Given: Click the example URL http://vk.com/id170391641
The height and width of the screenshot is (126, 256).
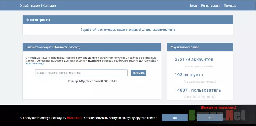Looking at the screenshot, I should [x=98, y=81].
